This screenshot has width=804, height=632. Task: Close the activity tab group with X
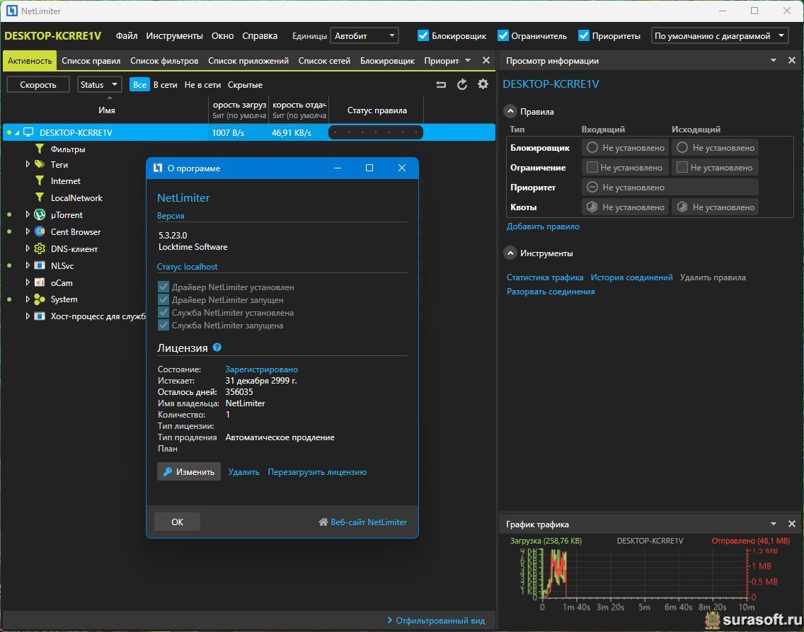(x=486, y=60)
